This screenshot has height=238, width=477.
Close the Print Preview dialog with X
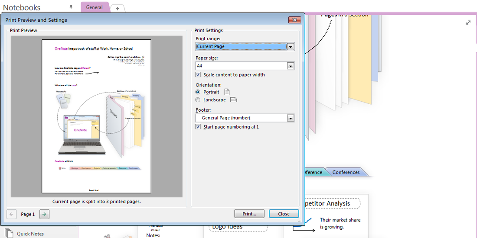point(294,20)
